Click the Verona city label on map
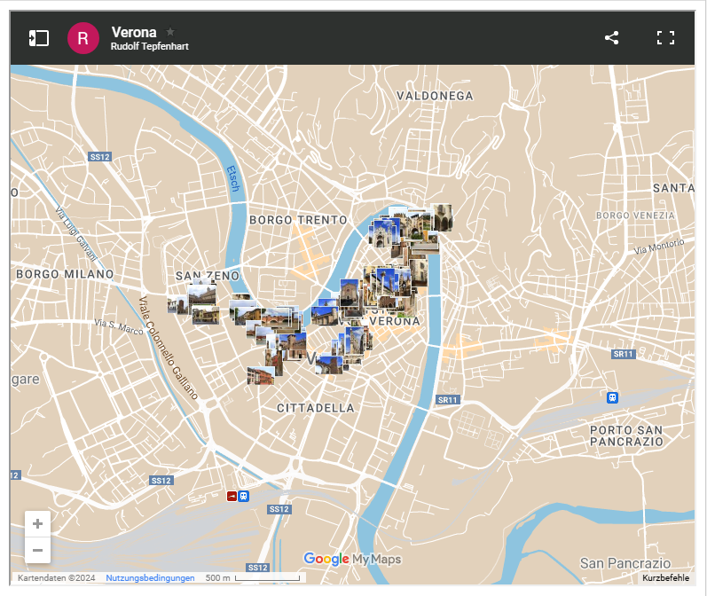Screen dimensions: 707x596 (x=394, y=321)
